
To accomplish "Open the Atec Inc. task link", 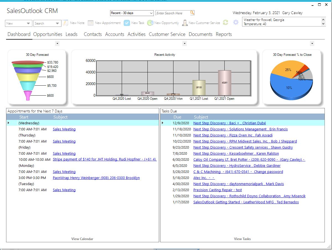I will [x=201, y=178].
